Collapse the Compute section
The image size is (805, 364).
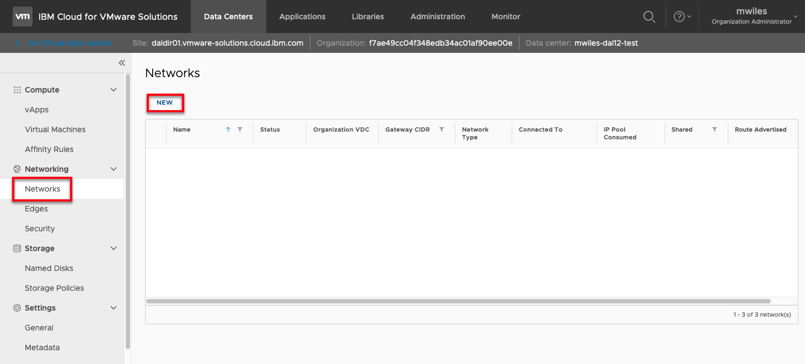tap(114, 90)
